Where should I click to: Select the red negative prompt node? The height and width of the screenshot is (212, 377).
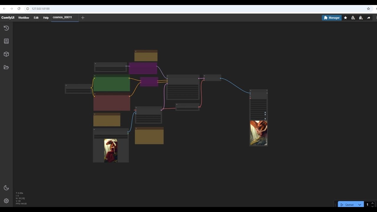tap(112, 102)
